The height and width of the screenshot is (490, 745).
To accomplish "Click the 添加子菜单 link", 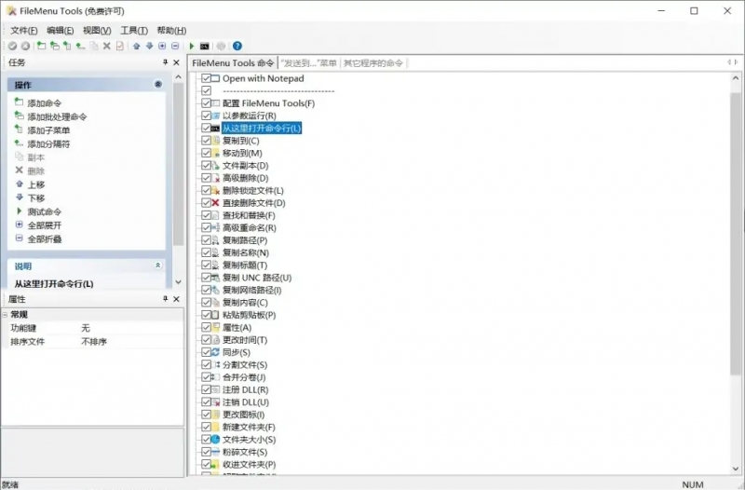I will [48, 130].
